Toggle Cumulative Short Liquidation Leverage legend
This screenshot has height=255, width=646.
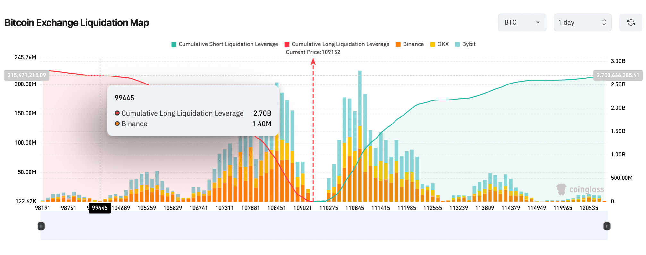pyautogui.click(x=225, y=44)
